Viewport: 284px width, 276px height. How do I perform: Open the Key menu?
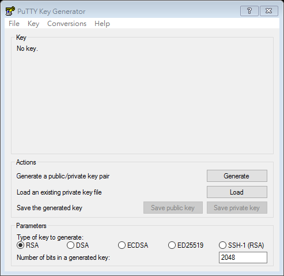tap(33, 24)
